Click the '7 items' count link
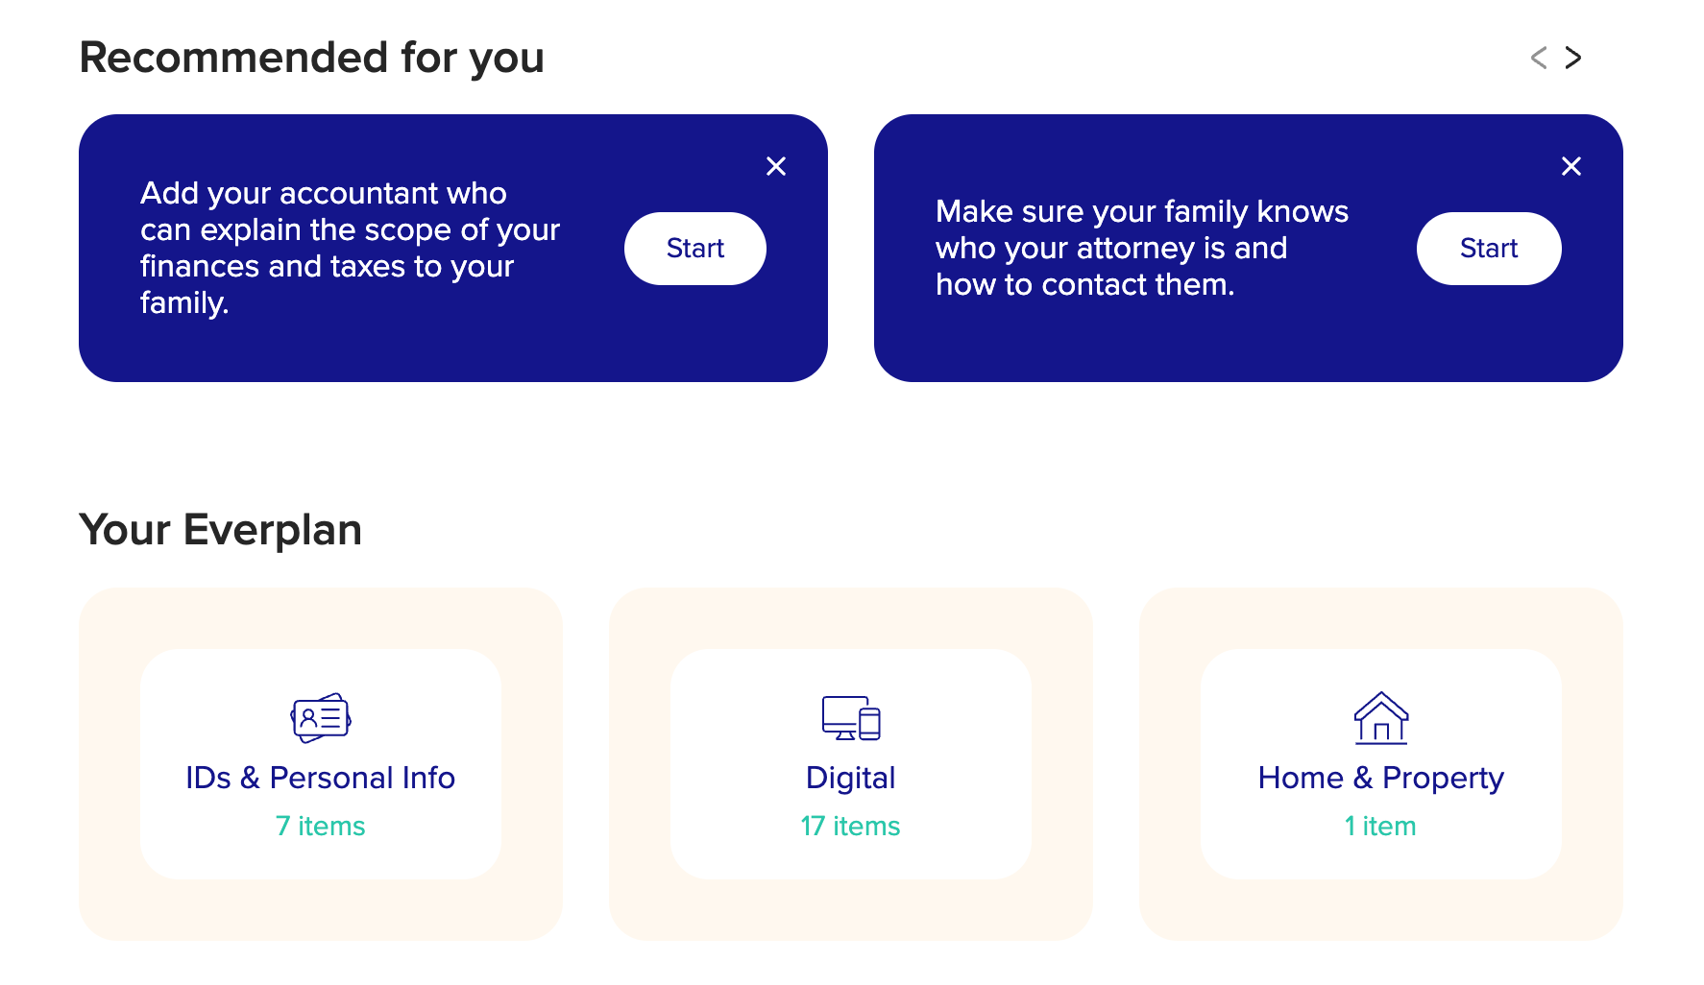Image resolution: width=1704 pixels, height=985 pixels. [x=319, y=825]
